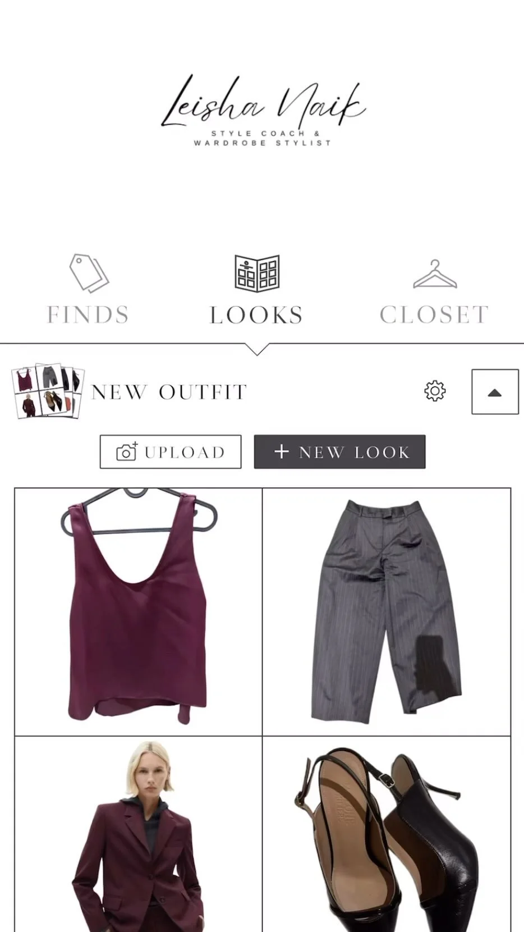Click the camera icon in Upload

click(x=126, y=451)
